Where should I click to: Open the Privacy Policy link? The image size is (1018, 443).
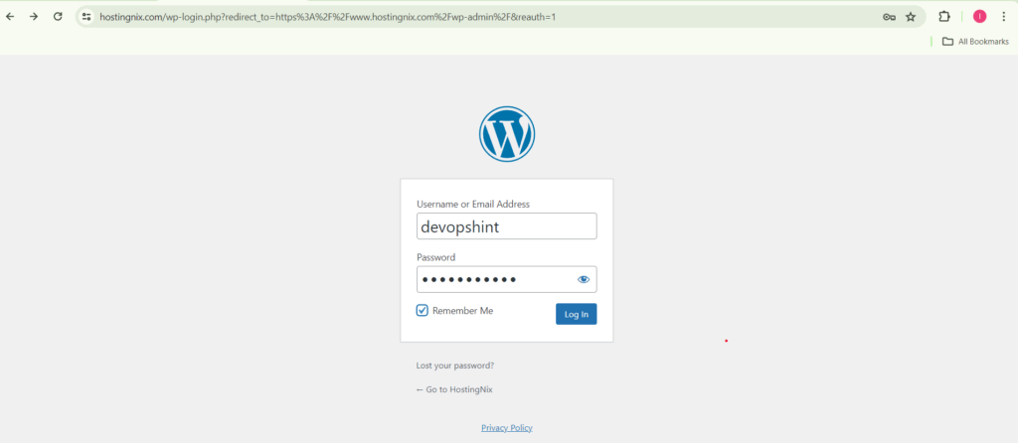click(x=506, y=428)
